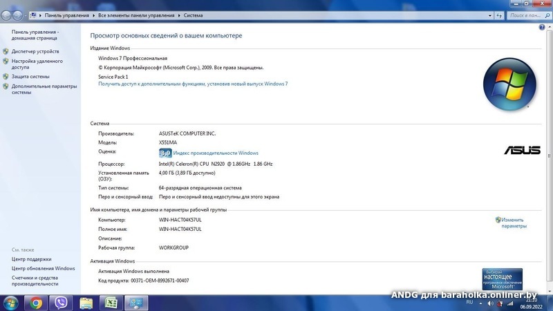This screenshot has height=311, width=553.
Task: Click shield icon next to Изменить параметры
Action: [x=498, y=220]
